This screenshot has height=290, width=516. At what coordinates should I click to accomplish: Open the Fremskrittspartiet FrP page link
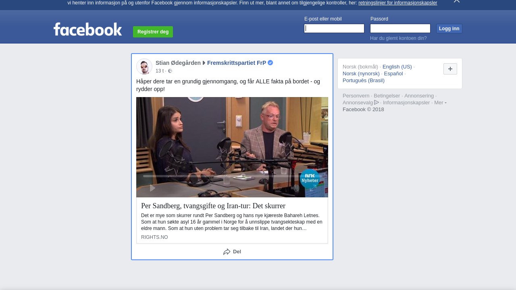237,63
